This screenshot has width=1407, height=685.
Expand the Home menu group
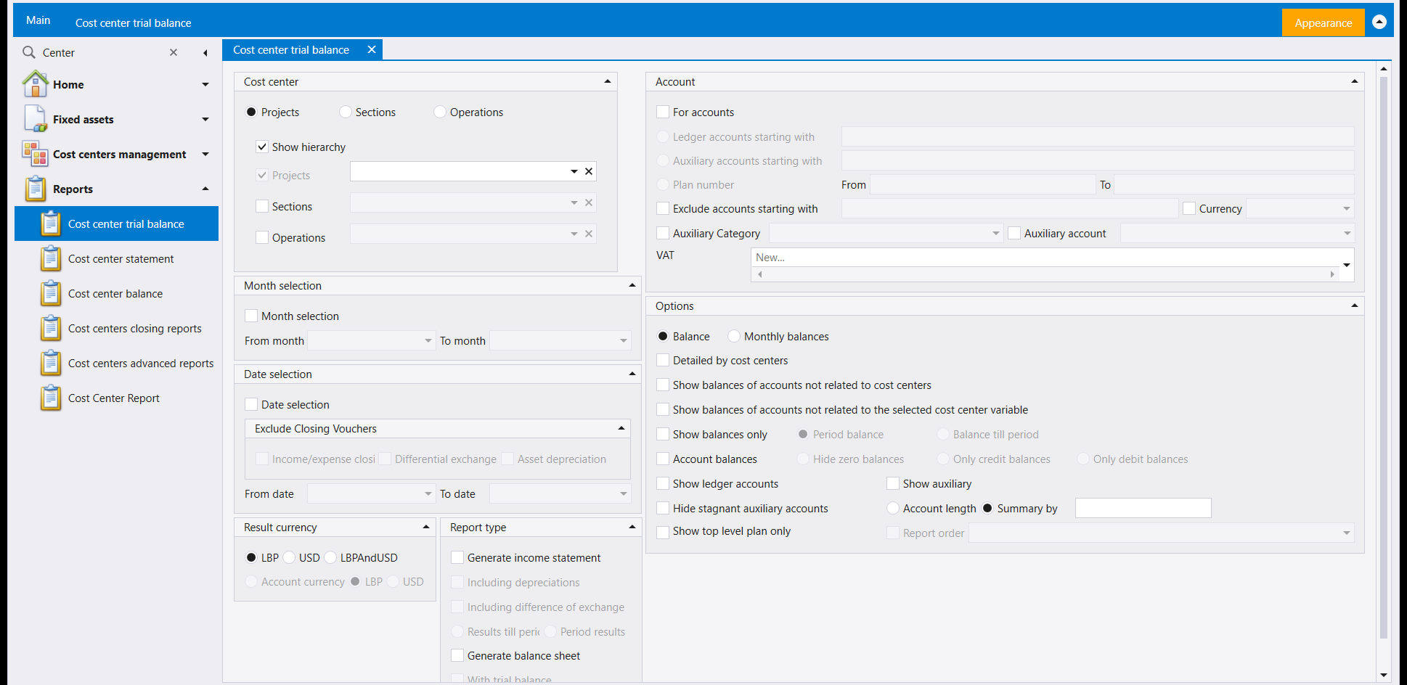click(x=205, y=84)
